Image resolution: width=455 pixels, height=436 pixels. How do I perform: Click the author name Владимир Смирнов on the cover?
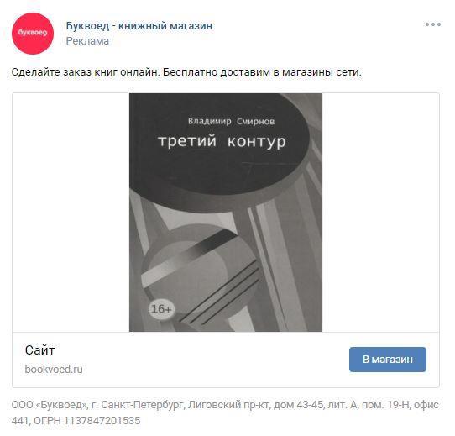click(231, 122)
